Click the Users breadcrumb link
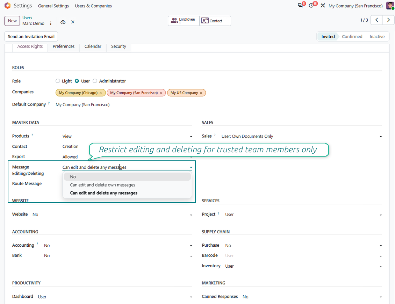 point(27,18)
